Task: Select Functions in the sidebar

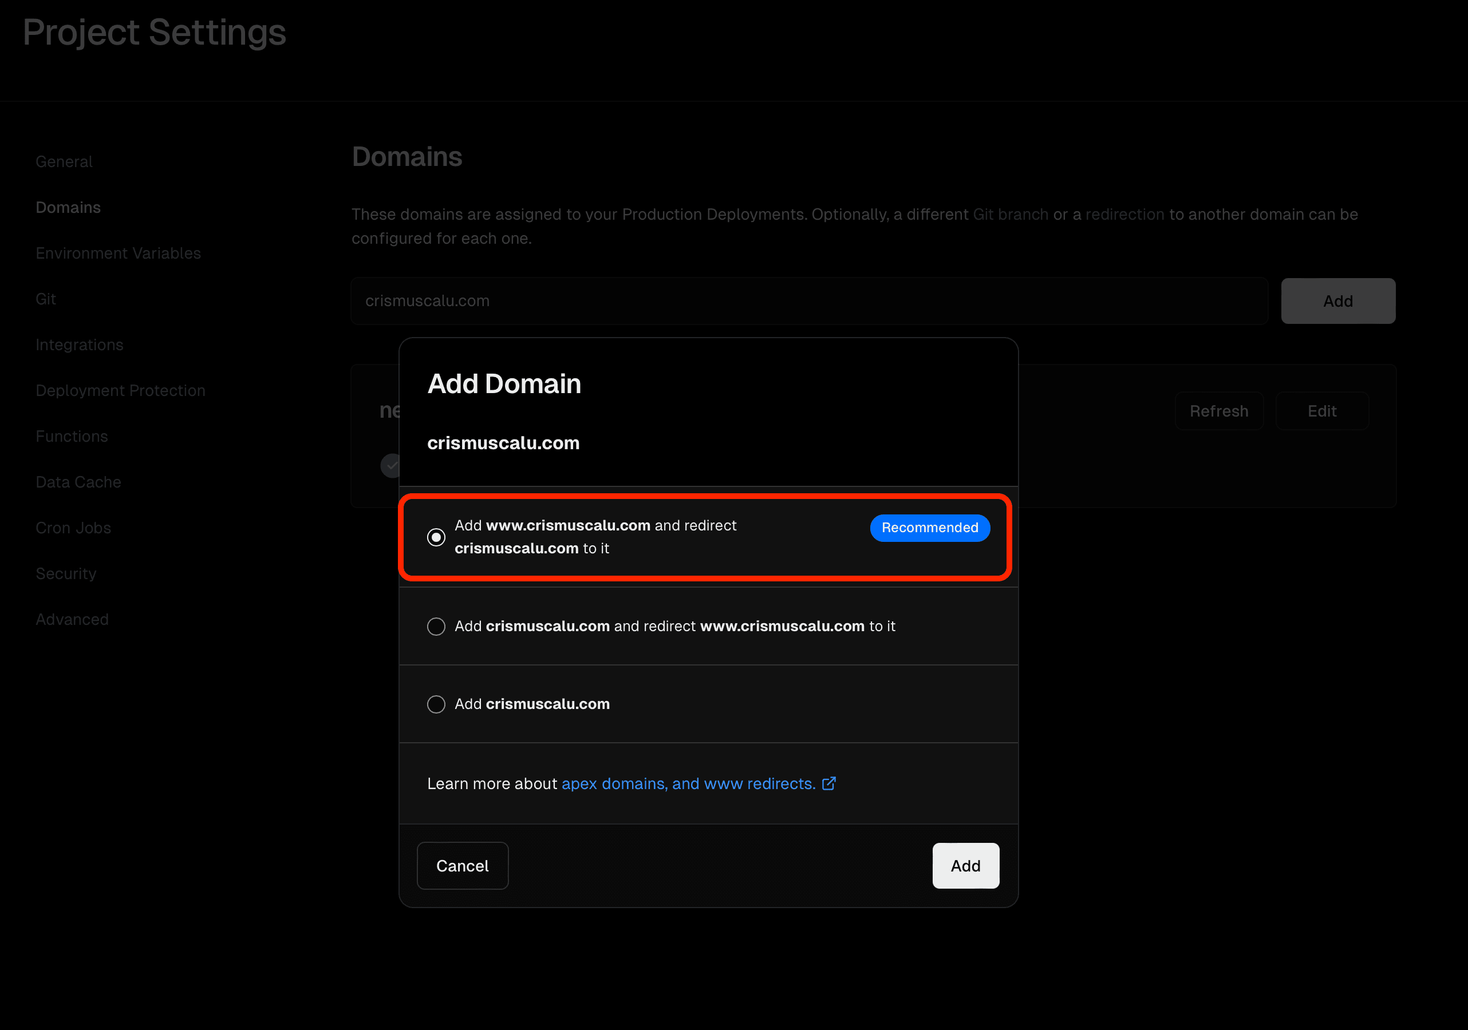Action: pos(72,437)
